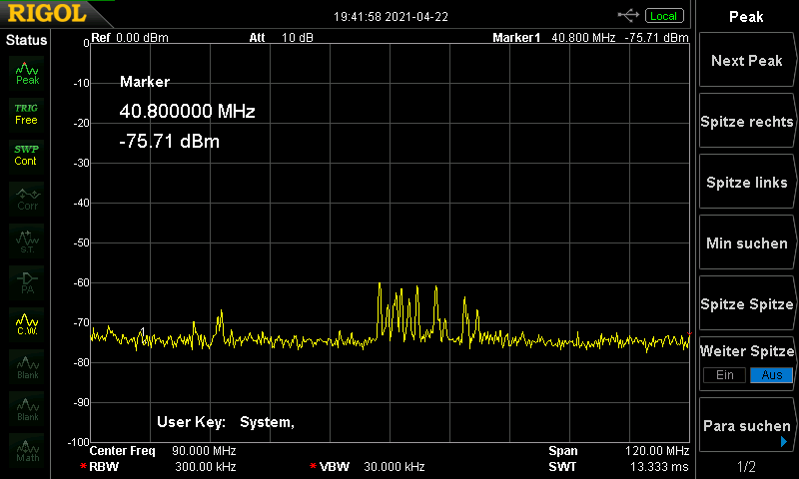Click the lower Blank trace icon
799x479 pixels.
[27, 408]
